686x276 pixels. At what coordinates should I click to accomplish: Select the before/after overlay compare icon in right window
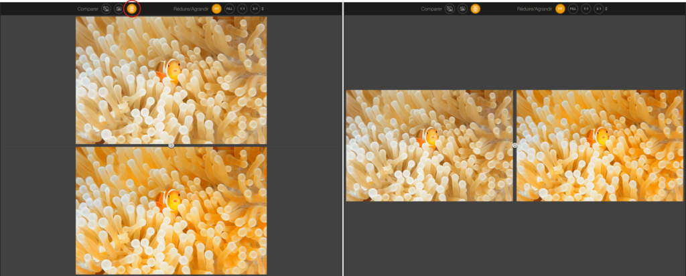tap(450, 9)
